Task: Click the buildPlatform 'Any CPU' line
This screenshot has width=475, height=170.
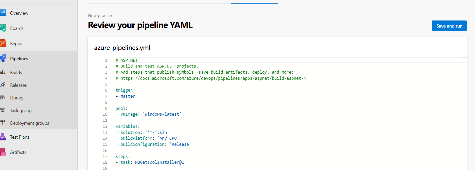Action: point(150,138)
